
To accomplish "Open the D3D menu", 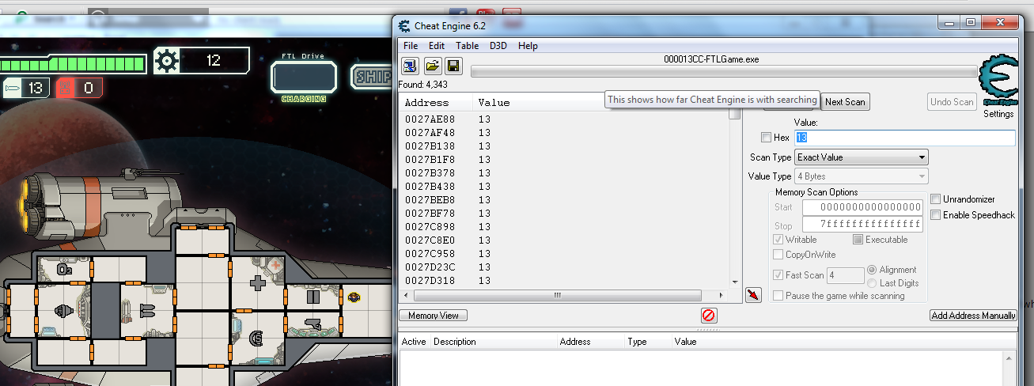I will click(x=498, y=46).
